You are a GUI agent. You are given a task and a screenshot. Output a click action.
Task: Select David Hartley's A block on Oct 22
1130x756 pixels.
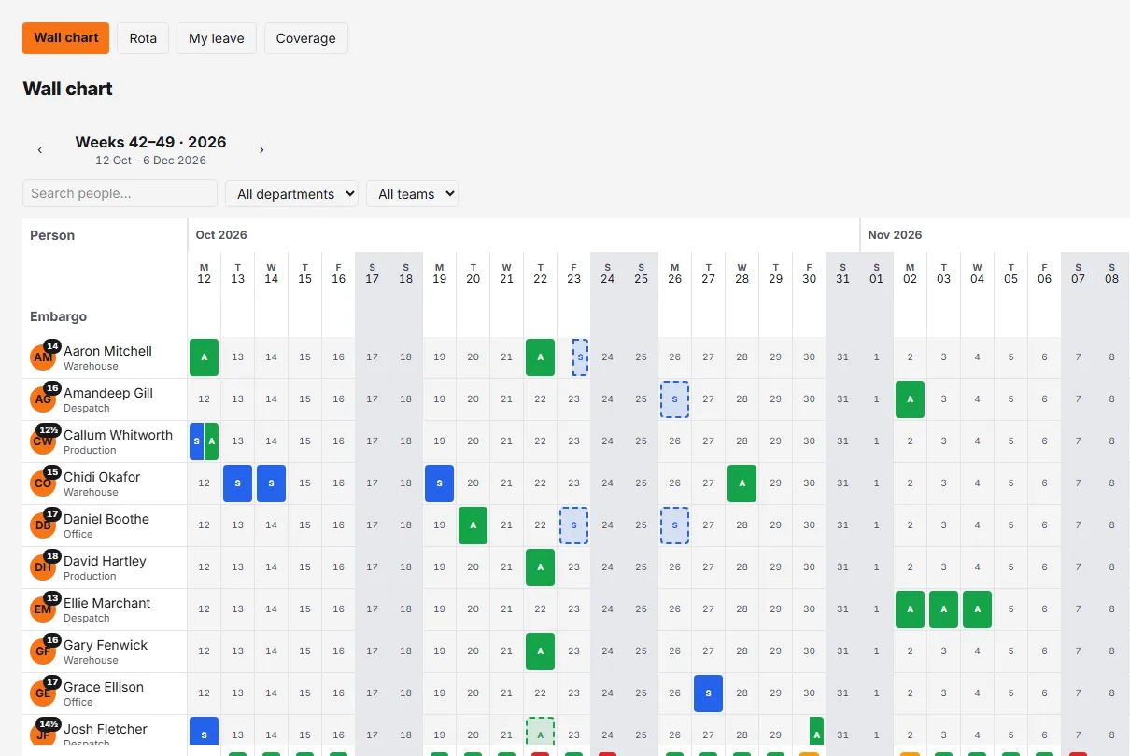pyautogui.click(x=541, y=567)
